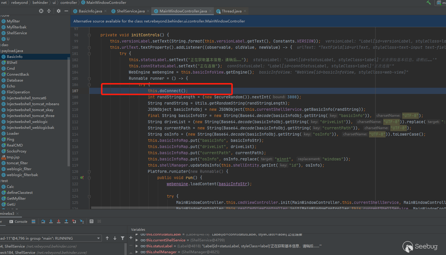Click Run to Cursor icon

coord(82,221)
